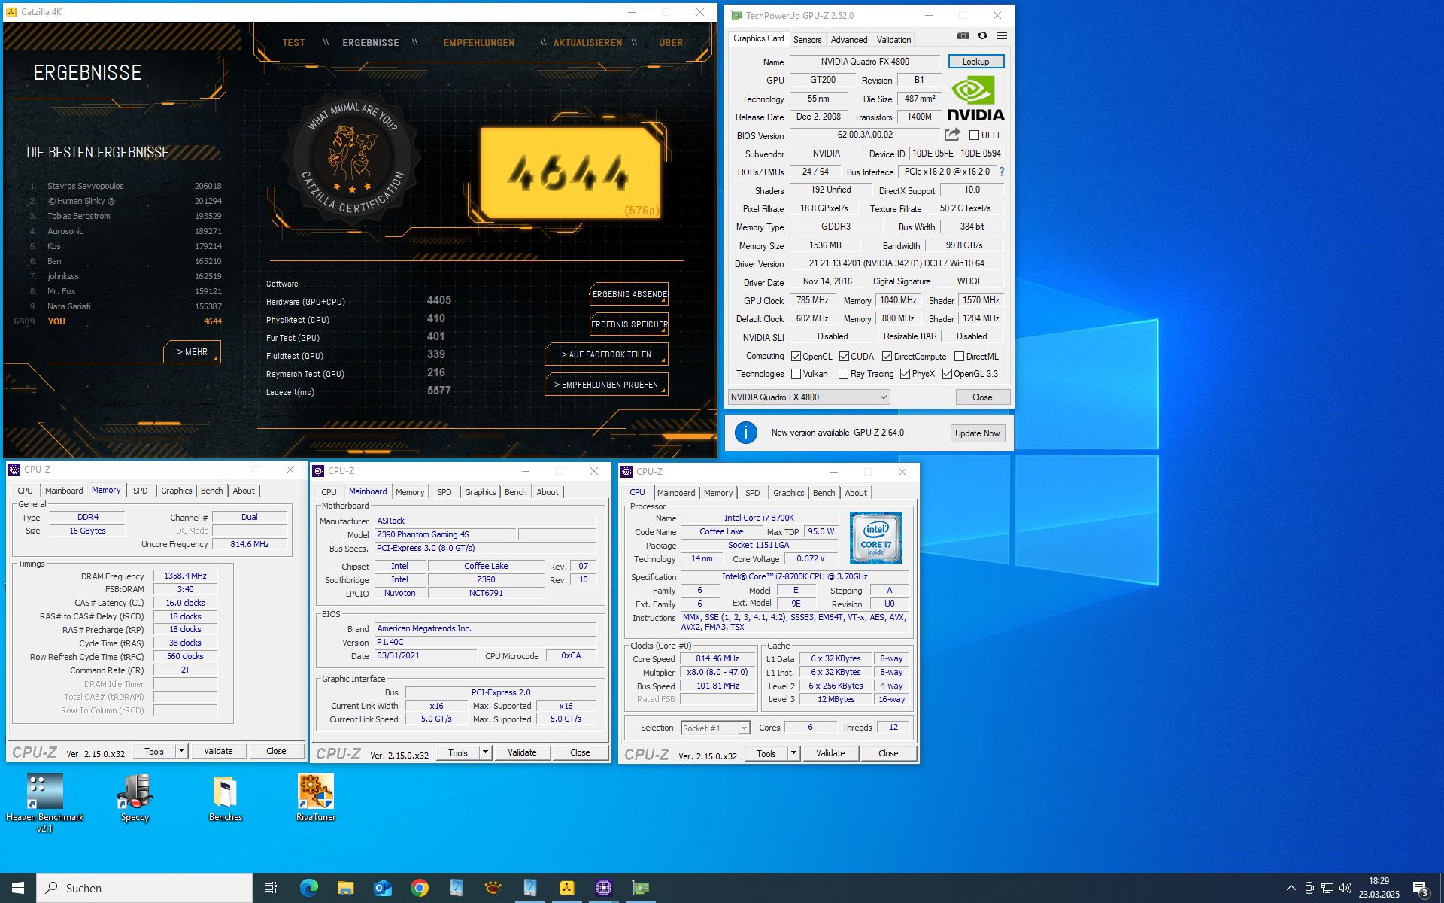Show hidden system tray icons

(x=1291, y=888)
